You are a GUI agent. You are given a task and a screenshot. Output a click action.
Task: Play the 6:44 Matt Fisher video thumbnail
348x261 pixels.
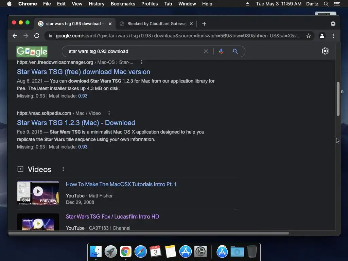[38, 193]
